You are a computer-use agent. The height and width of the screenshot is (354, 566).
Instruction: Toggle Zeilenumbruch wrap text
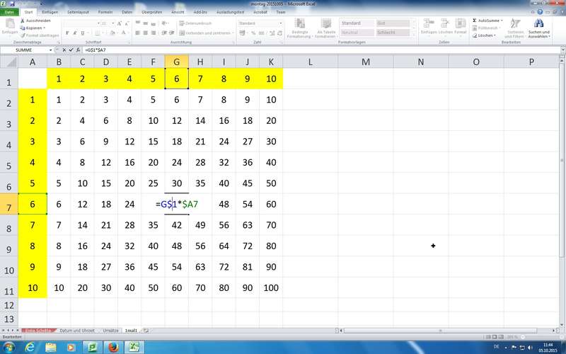tap(195, 23)
